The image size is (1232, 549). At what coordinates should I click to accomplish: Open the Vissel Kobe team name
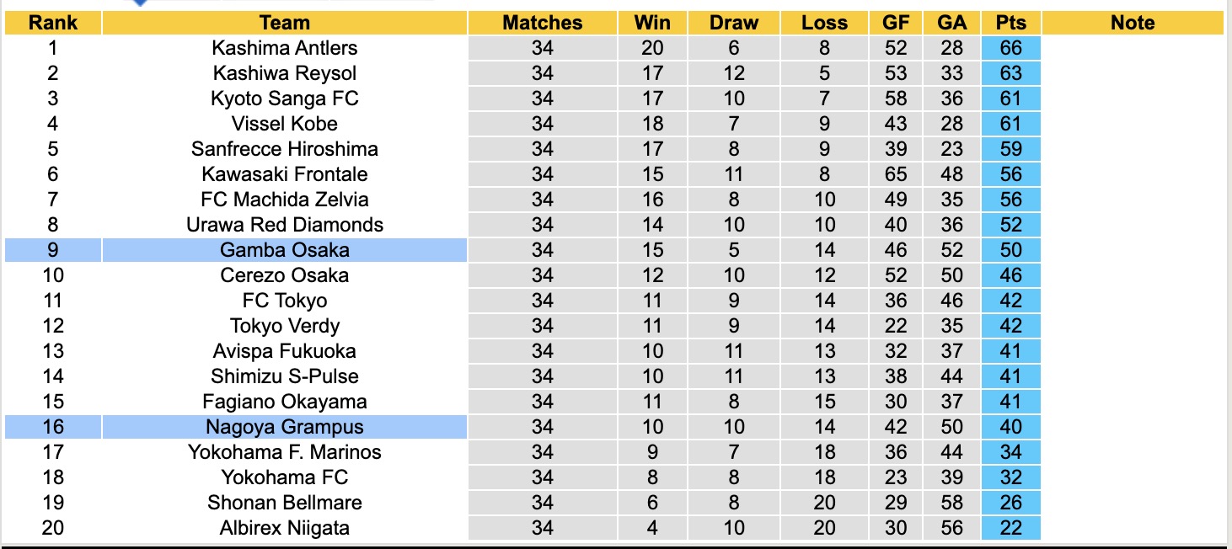(x=285, y=124)
